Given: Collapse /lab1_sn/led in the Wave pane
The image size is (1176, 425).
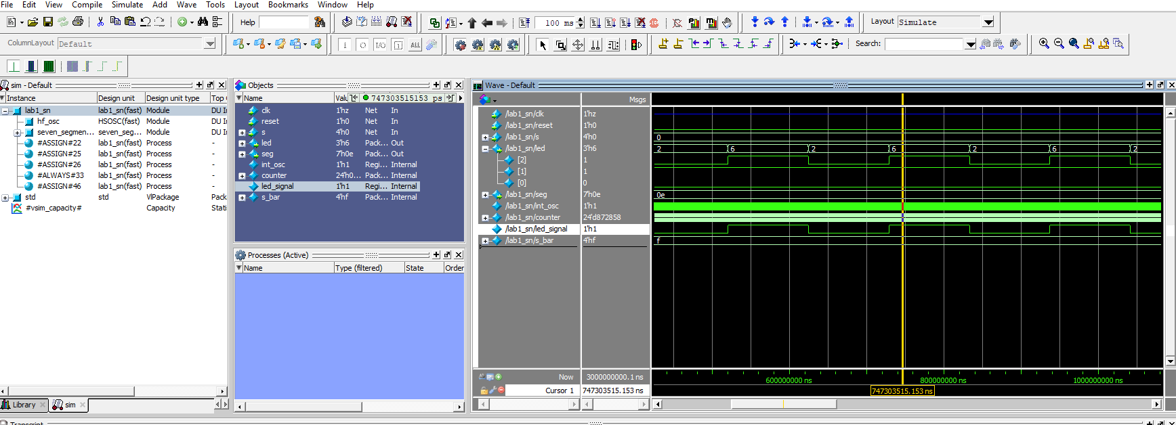Looking at the screenshot, I should coord(485,149).
